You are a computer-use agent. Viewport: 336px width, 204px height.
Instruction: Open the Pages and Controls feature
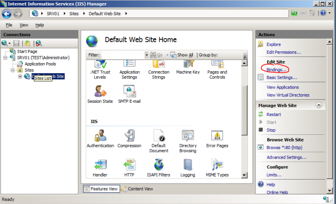click(217, 70)
